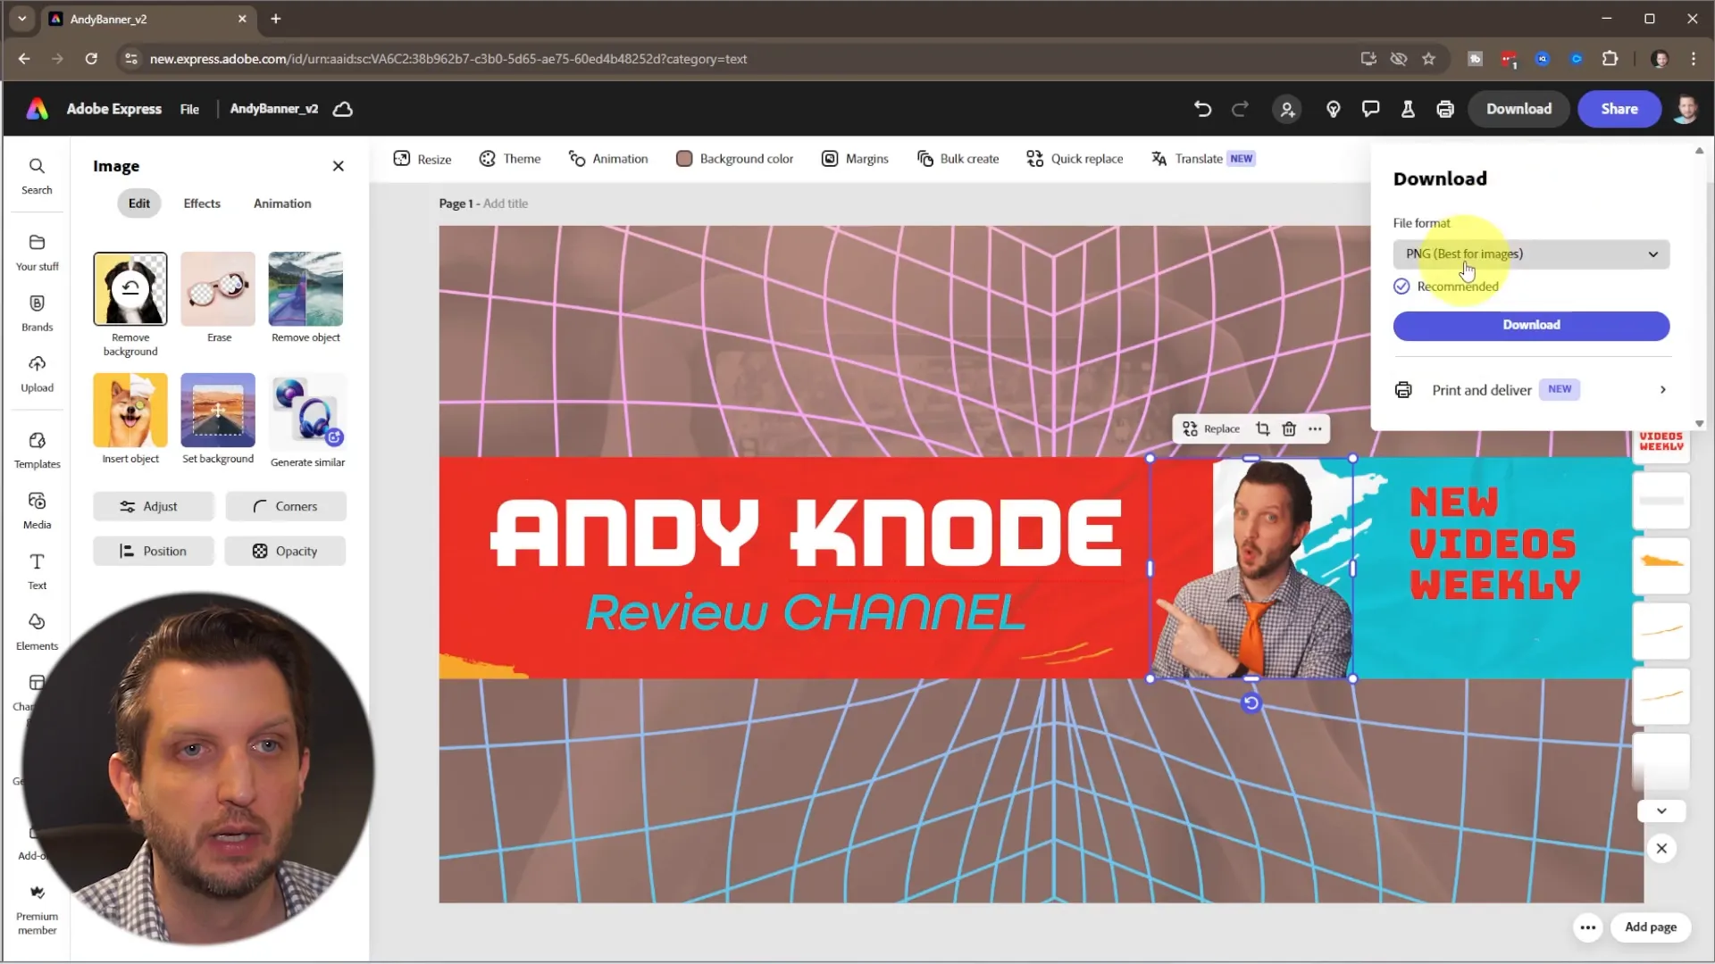The height and width of the screenshot is (964, 1715).
Task: Expand the page thumbnails chevron down
Action: pos(1661,811)
